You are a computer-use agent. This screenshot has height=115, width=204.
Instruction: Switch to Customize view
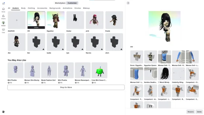72,3
